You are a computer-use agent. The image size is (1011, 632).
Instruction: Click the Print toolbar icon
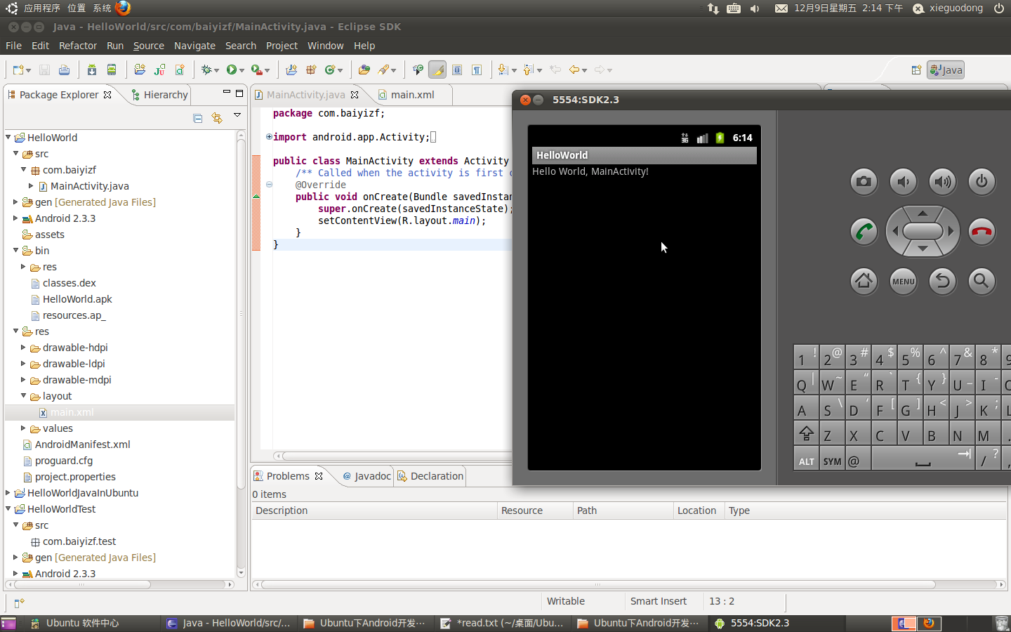(64, 70)
